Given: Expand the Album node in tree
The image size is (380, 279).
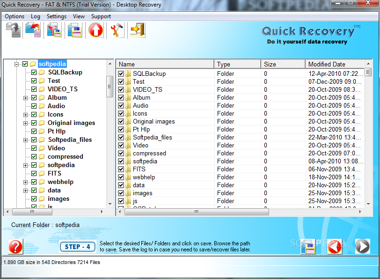Looking at the screenshot, I should tap(25, 98).
